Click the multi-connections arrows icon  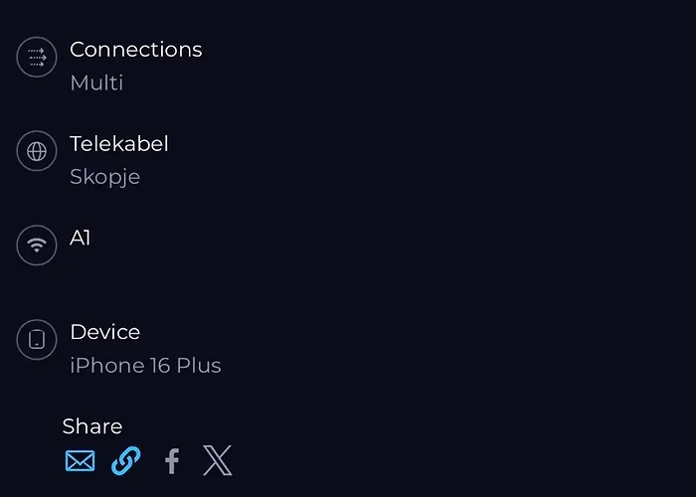click(37, 57)
